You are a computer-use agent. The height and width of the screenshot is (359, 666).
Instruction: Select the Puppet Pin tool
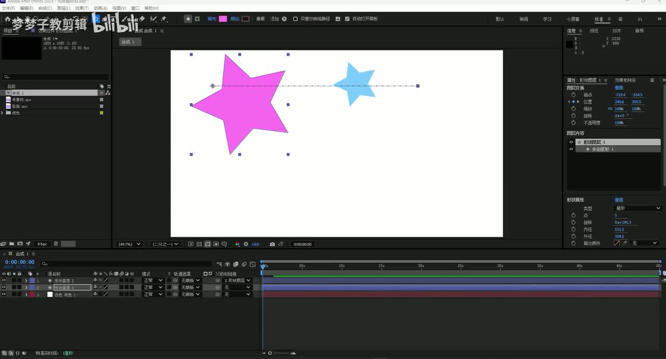pyautogui.click(x=163, y=19)
